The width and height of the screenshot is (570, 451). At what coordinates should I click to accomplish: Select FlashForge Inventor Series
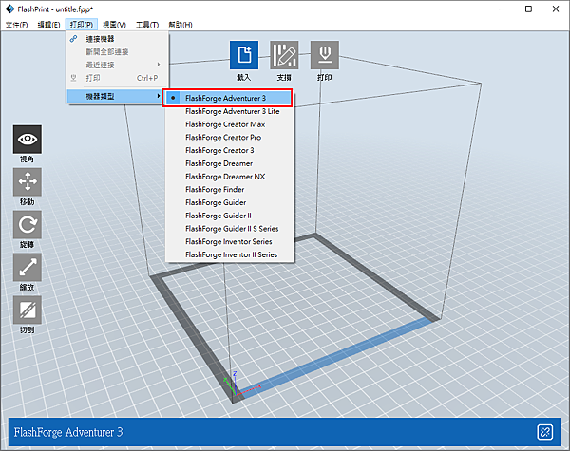(230, 242)
